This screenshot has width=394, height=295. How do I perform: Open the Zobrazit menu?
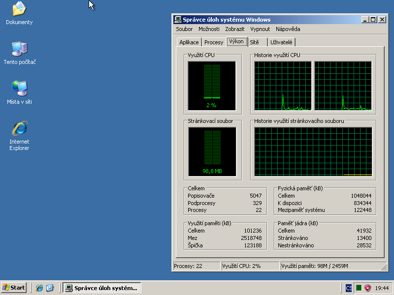[235, 29]
